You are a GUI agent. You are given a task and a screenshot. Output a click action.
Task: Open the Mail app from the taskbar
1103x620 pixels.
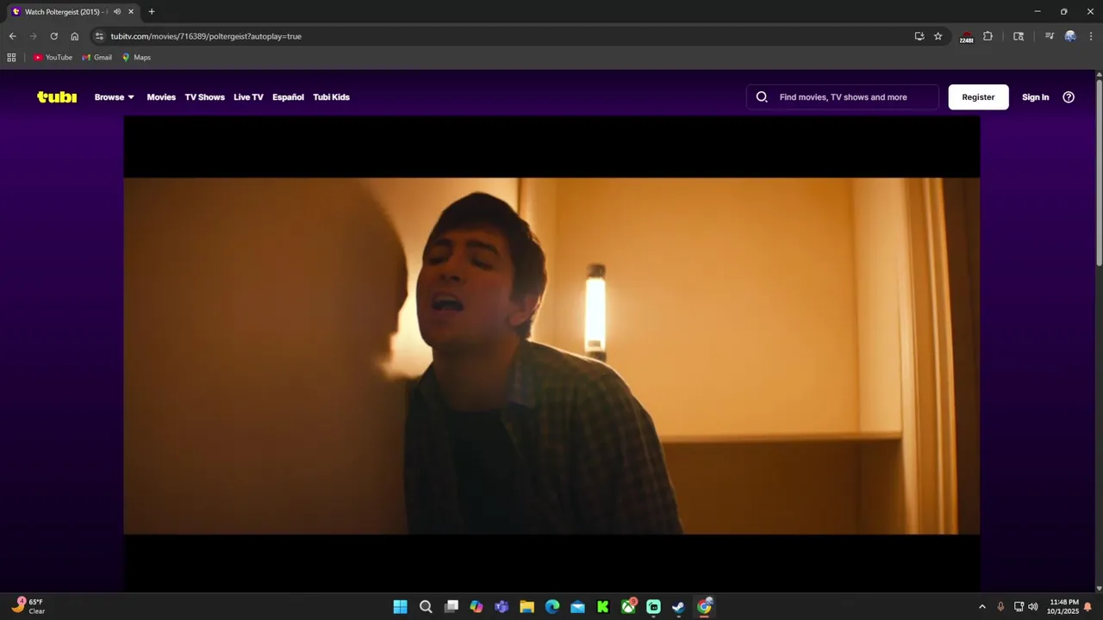click(x=577, y=607)
